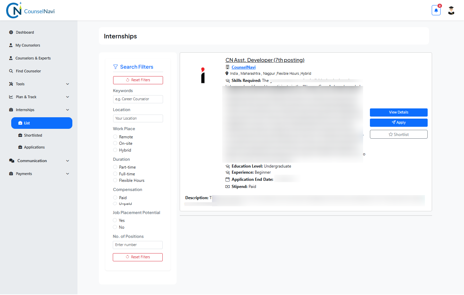
Task: Select the List internships menu item
Action: click(41, 123)
